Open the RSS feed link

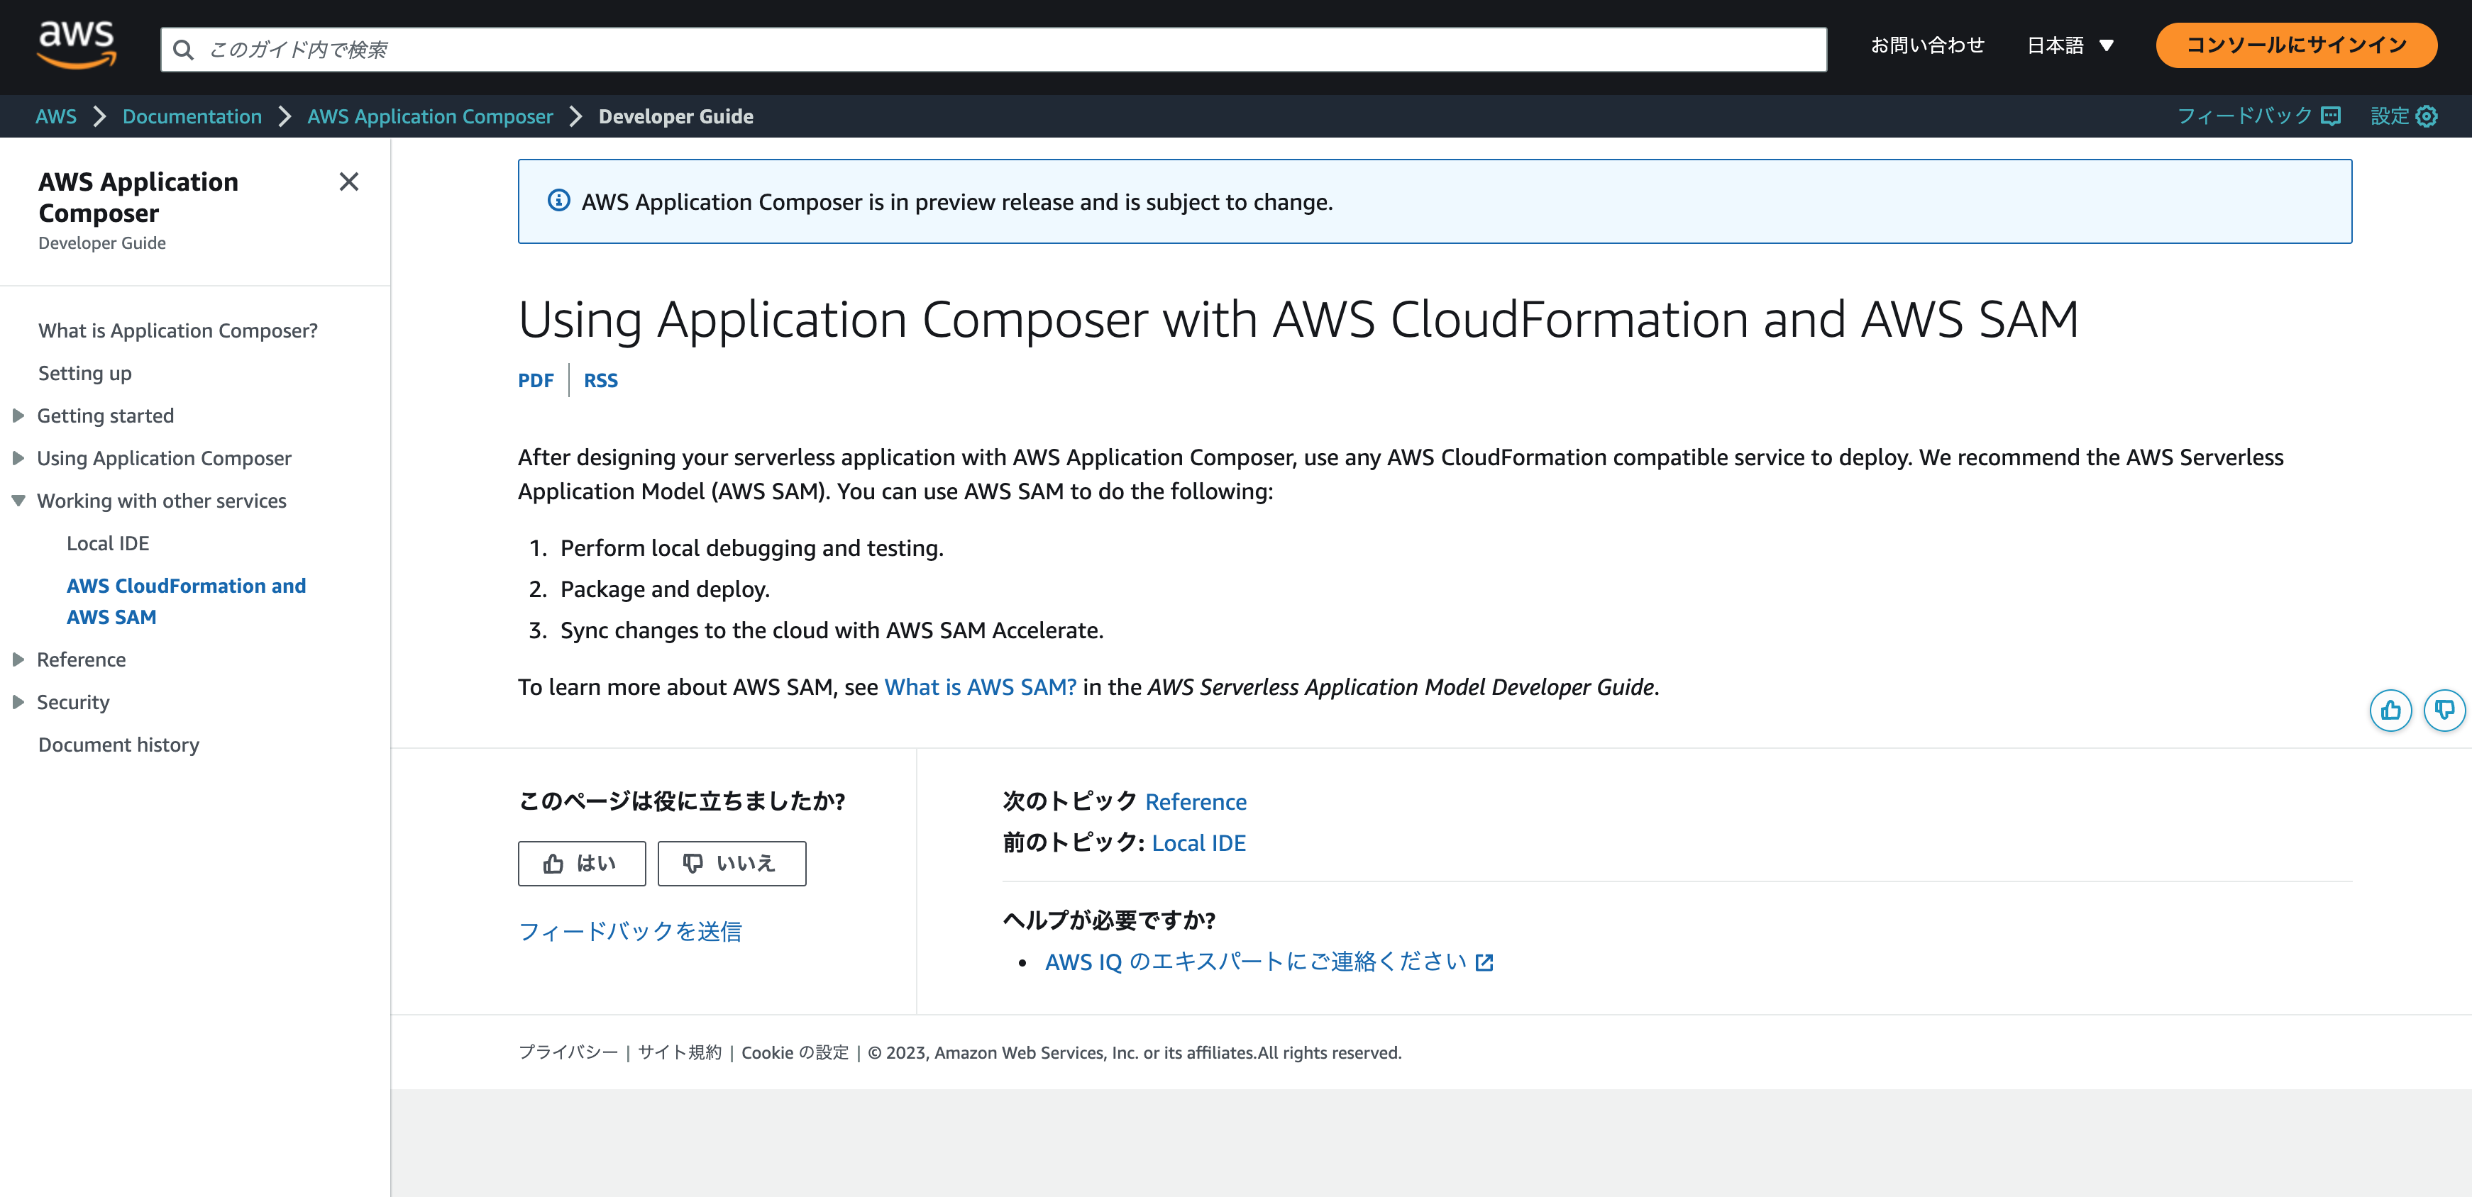(x=601, y=380)
